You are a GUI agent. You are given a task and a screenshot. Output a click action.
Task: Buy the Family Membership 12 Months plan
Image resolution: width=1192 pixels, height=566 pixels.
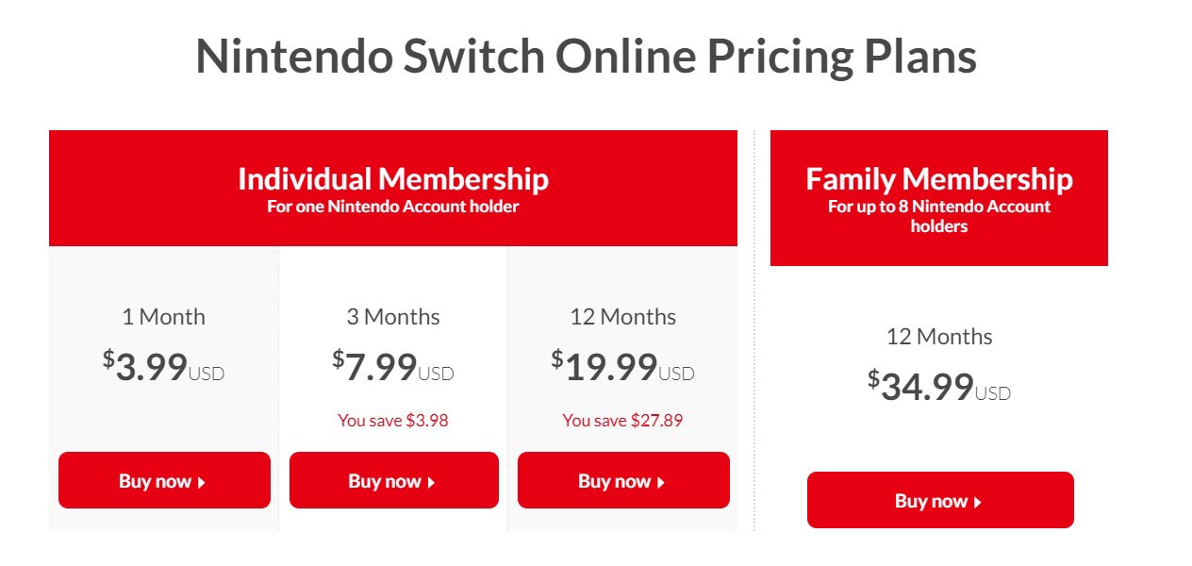click(x=940, y=500)
